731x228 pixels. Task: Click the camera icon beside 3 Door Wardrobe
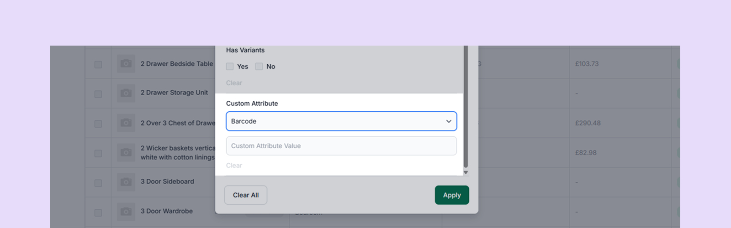coord(126,212)
